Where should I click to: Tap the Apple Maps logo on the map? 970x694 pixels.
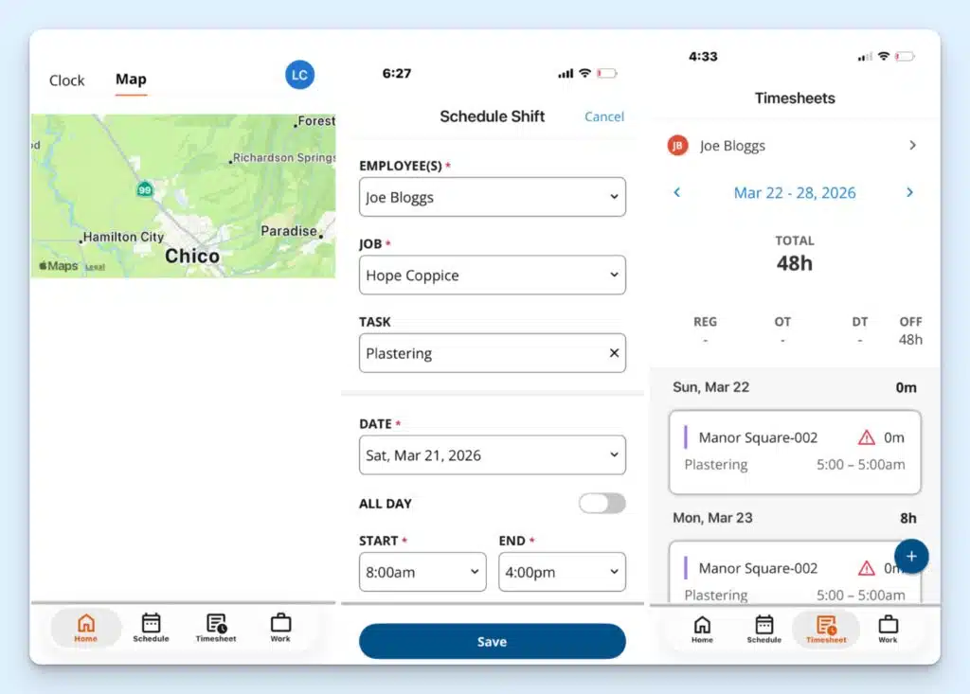click(57, 266)
